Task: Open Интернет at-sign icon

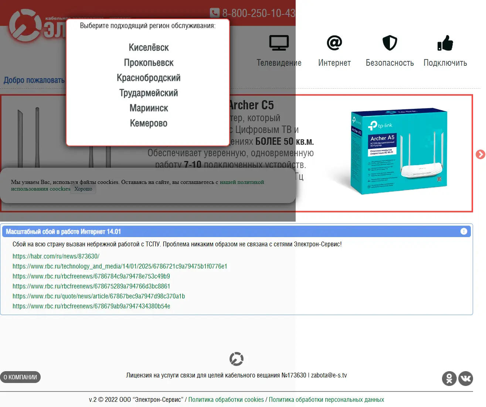Action: [334, 43]
